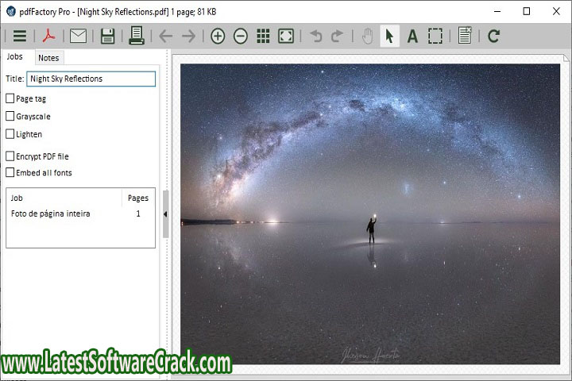This screenshot has width=572, height=381.
Task: Select the Jobs tab
Action: click(15, 57)
